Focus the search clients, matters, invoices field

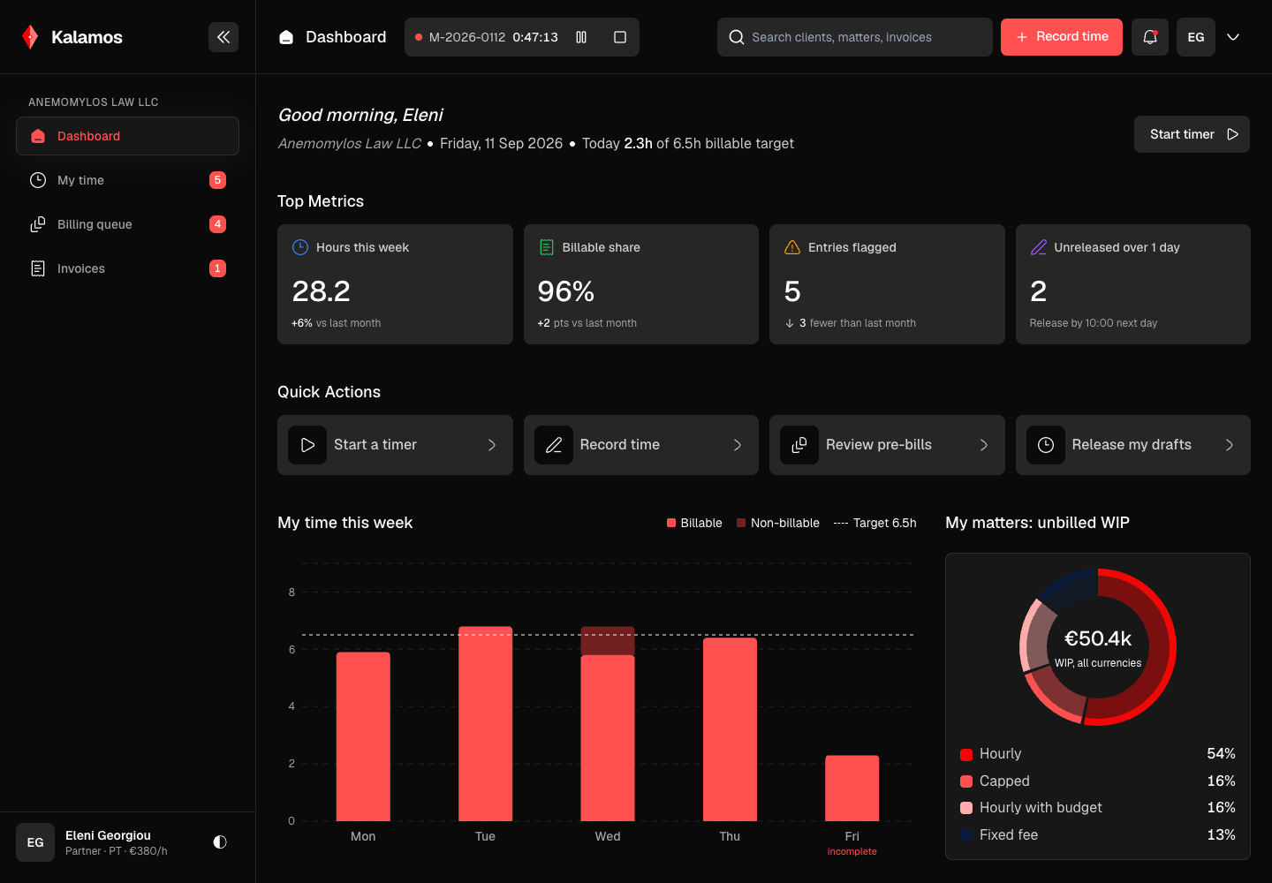click(855, 37)
